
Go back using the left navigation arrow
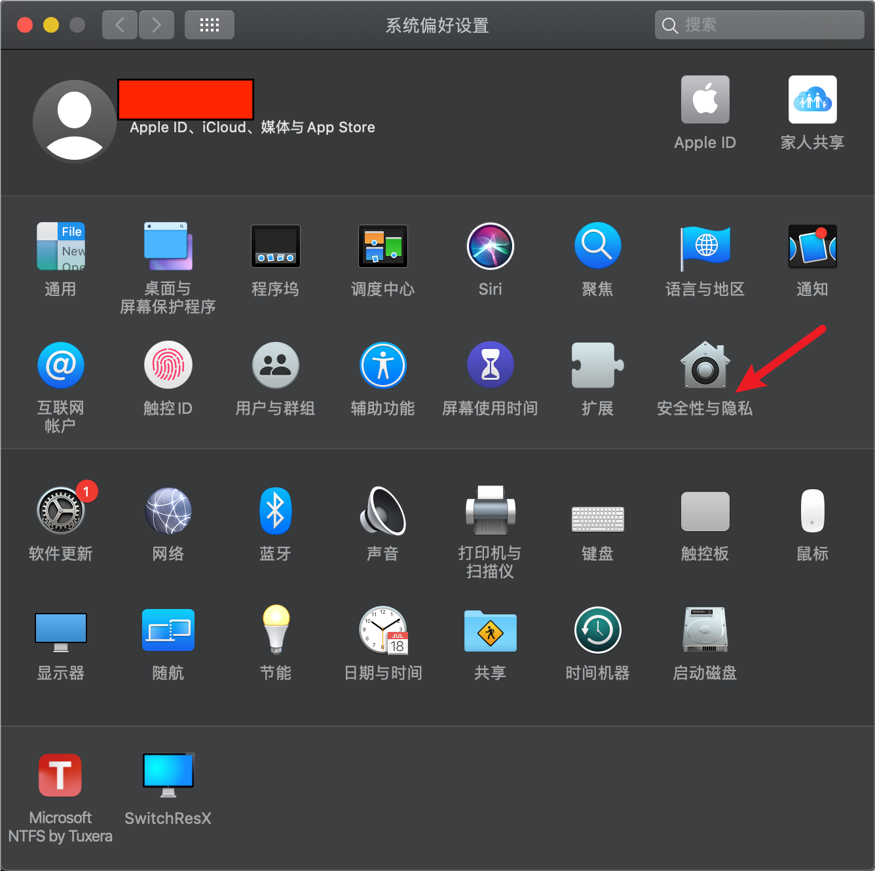click(119, 24)
